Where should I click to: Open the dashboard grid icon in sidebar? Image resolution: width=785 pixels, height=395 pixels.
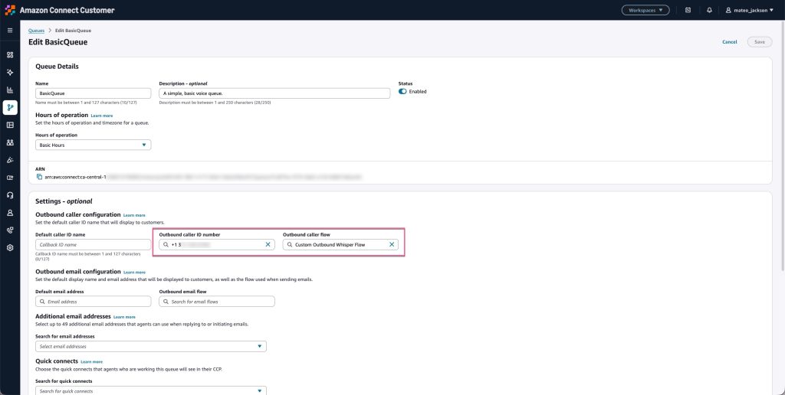pyautogui.click(x=10, y=55)
